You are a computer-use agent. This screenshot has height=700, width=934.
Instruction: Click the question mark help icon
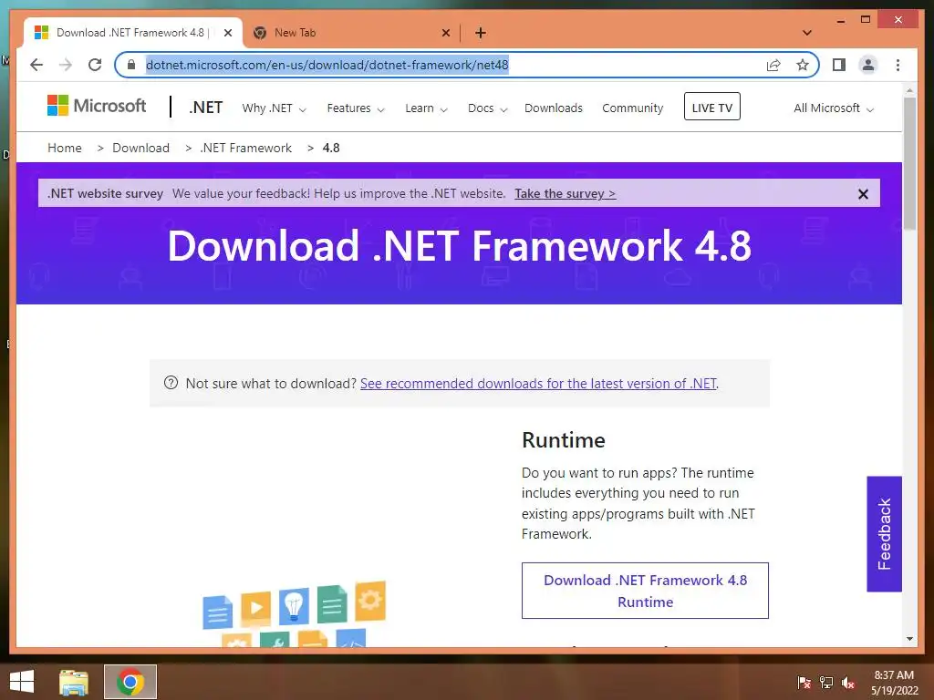pyautogui.click(x=171, y=383)
